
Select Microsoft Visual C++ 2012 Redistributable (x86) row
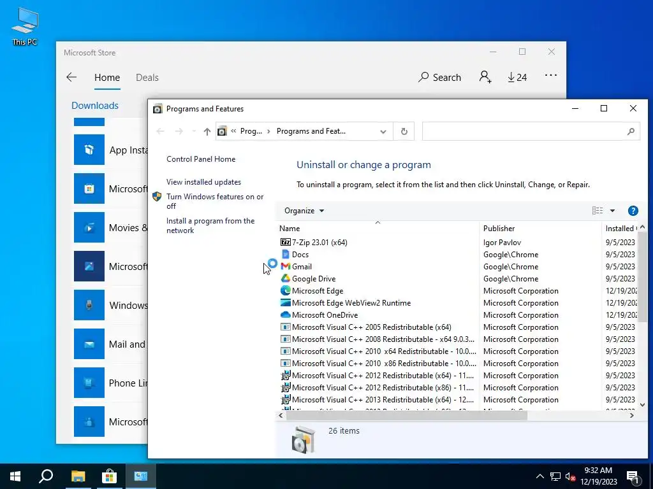[457, 388]
